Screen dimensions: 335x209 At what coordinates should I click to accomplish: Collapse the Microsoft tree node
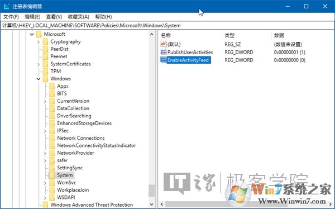tap(32, 34)
